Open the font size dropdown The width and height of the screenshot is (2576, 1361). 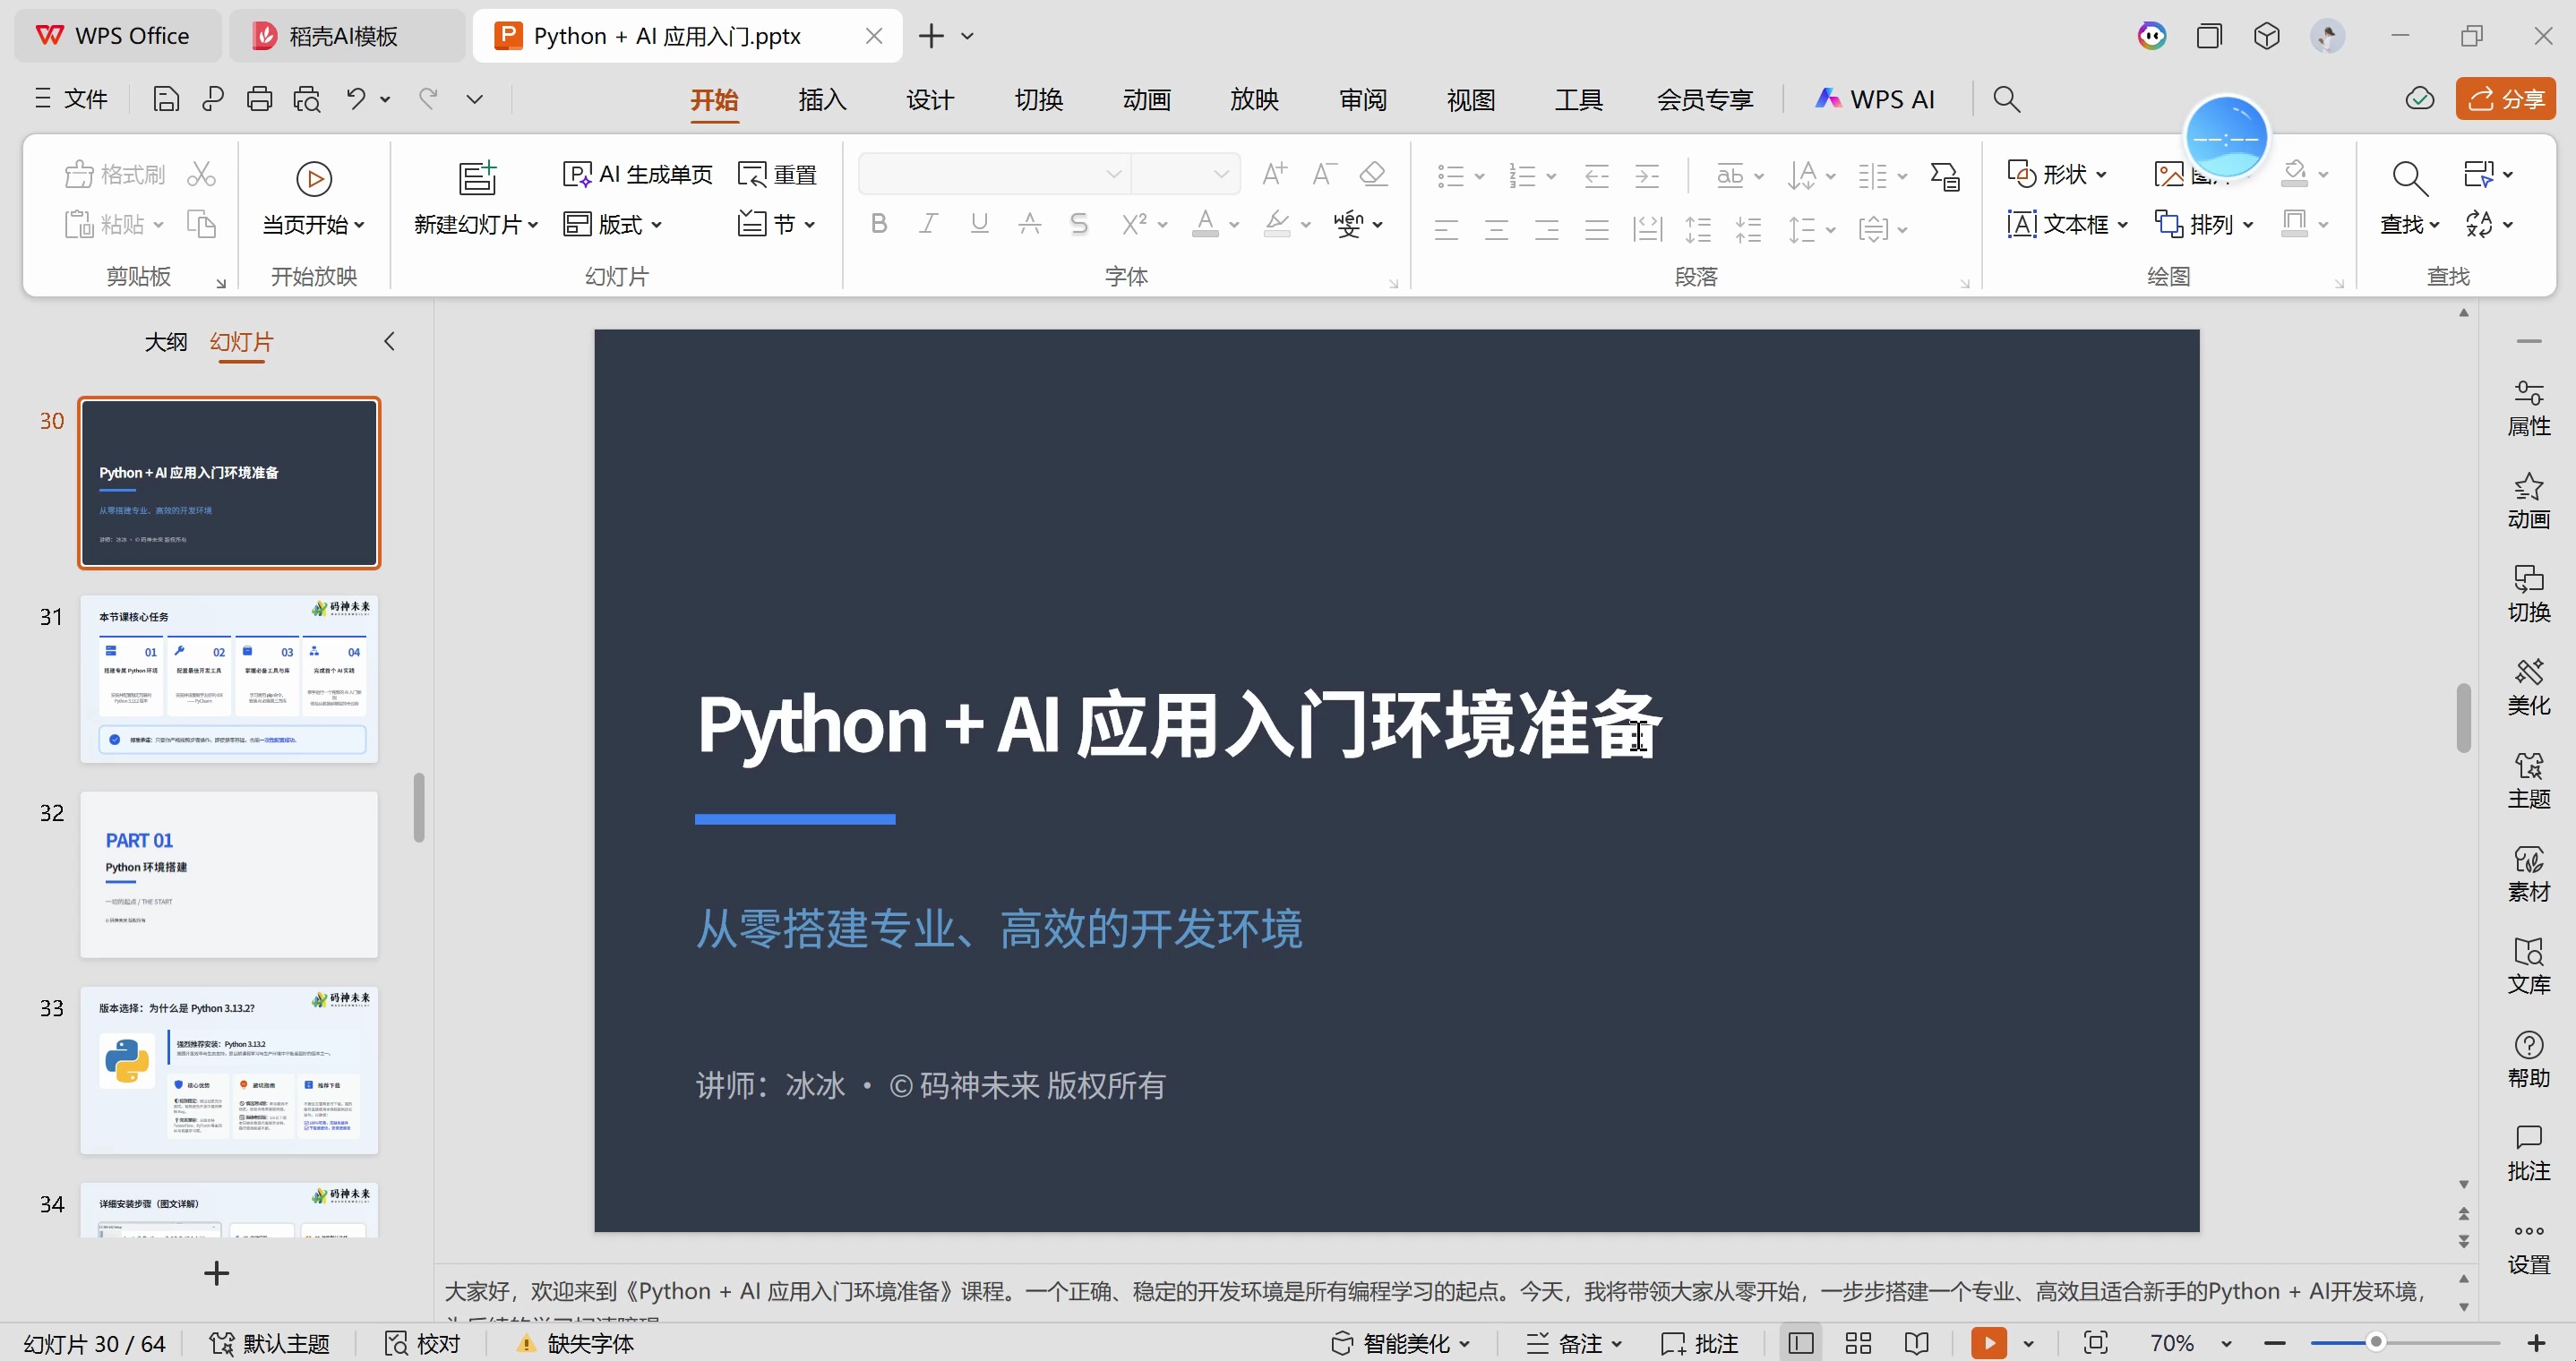pyautogui.click(x=1221, y=175)
